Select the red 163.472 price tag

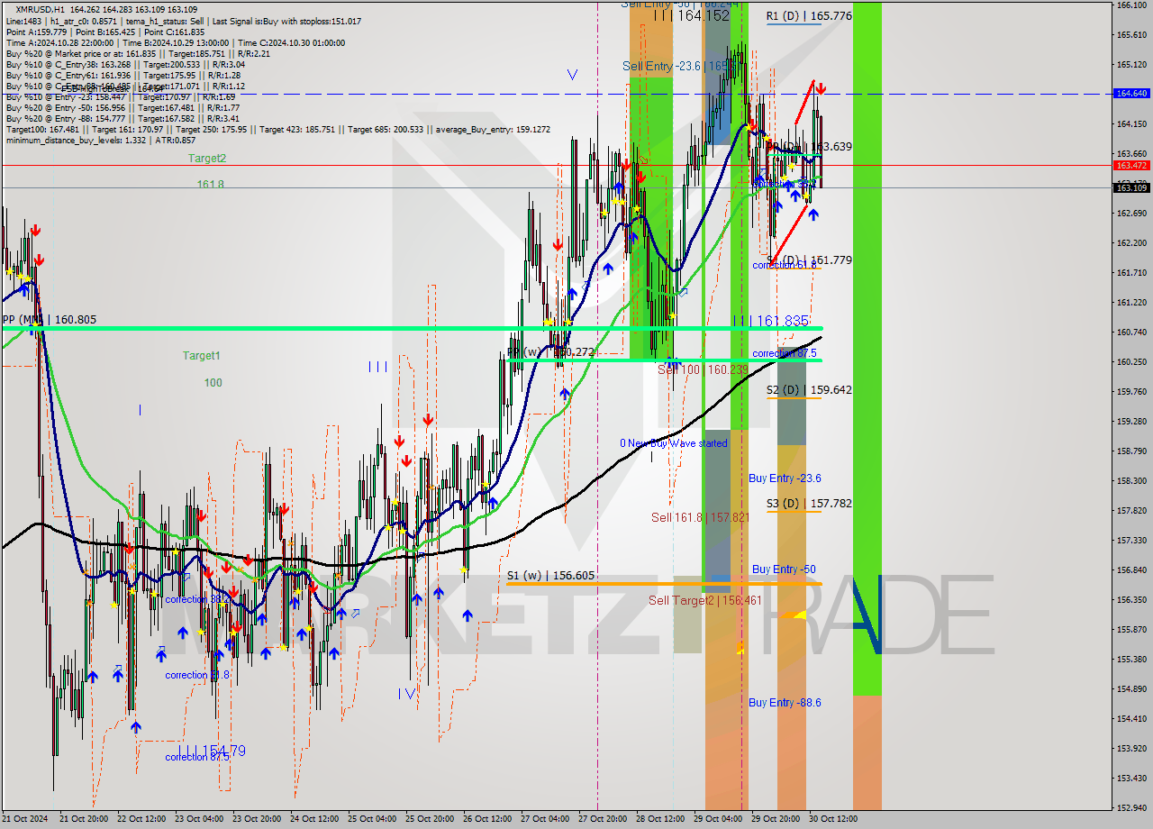click(x=1131, y=165)
